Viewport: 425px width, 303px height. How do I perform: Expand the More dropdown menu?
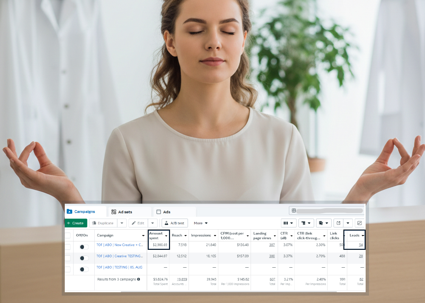tap(201, 223)
